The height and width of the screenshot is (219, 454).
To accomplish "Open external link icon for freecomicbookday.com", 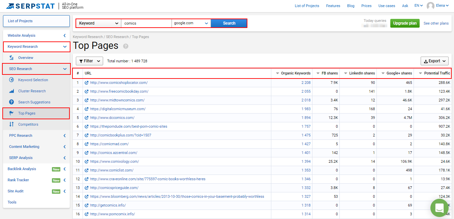I will pos(87,91).
